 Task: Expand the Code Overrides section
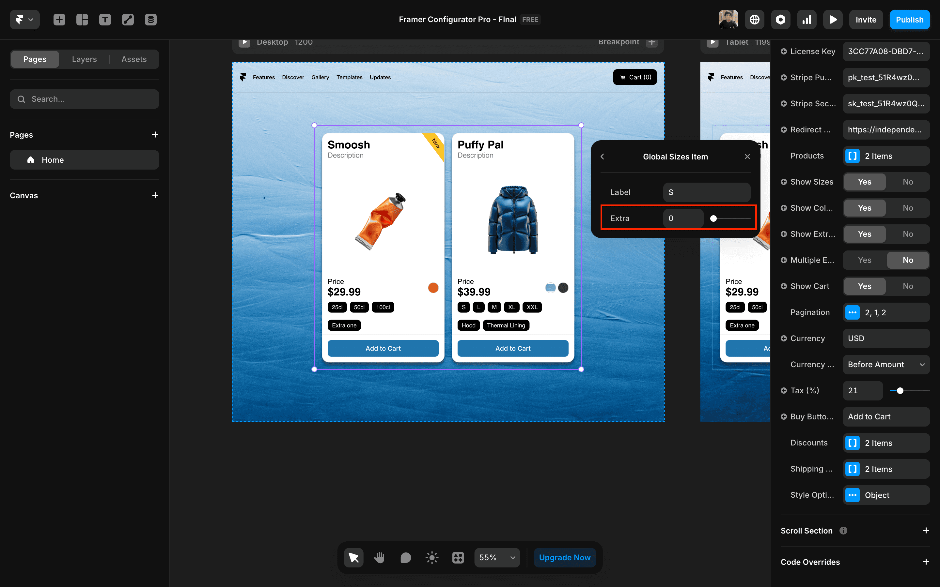926,562
